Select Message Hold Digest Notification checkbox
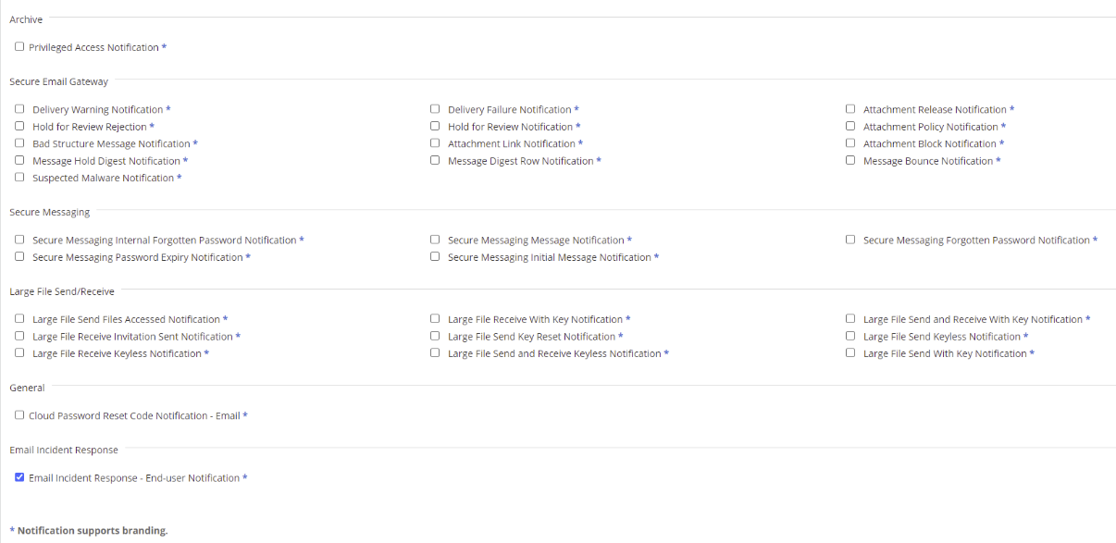 [x=19, y=160]
